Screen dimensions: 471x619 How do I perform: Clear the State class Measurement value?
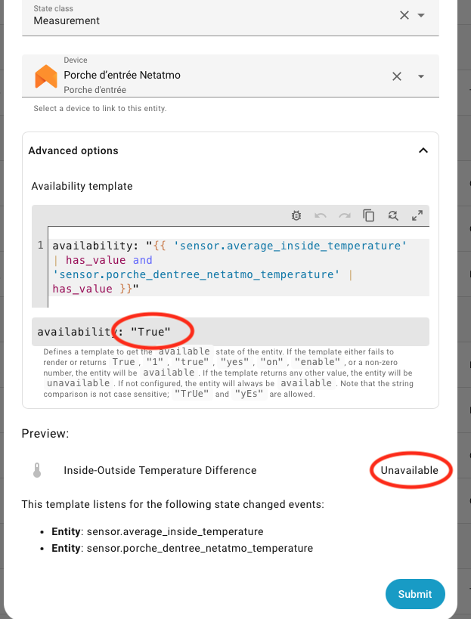tap(404, 15)
